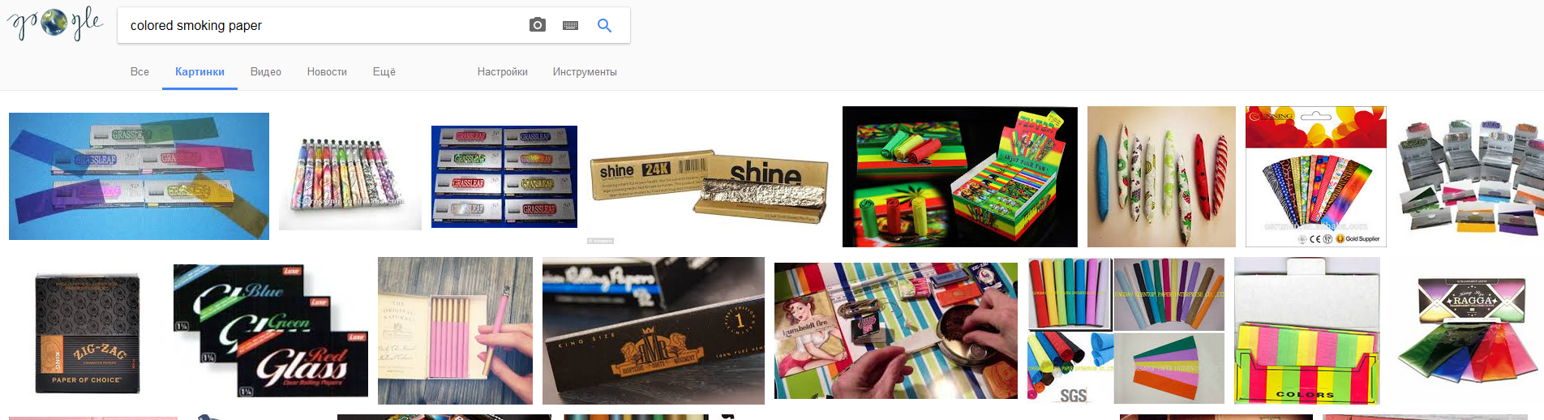Search by image using the camera icon
The width and height of the screenshot is (1544, 420).
click(538, 25)
